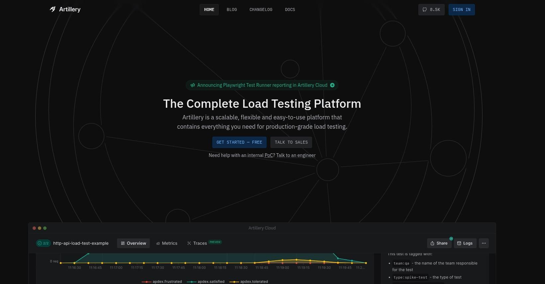Image resolution: width=545 pixels, height=284 pixels.
Task: Click the TALK TO SALES button
Action: [291, 142]
